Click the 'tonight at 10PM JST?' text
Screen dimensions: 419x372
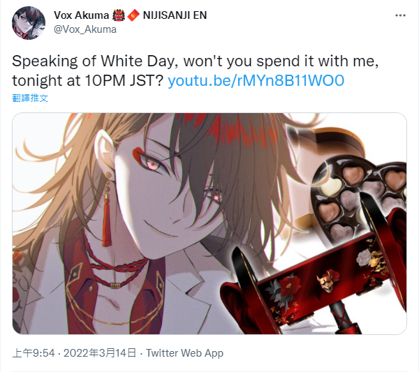(x=88, y=81)
